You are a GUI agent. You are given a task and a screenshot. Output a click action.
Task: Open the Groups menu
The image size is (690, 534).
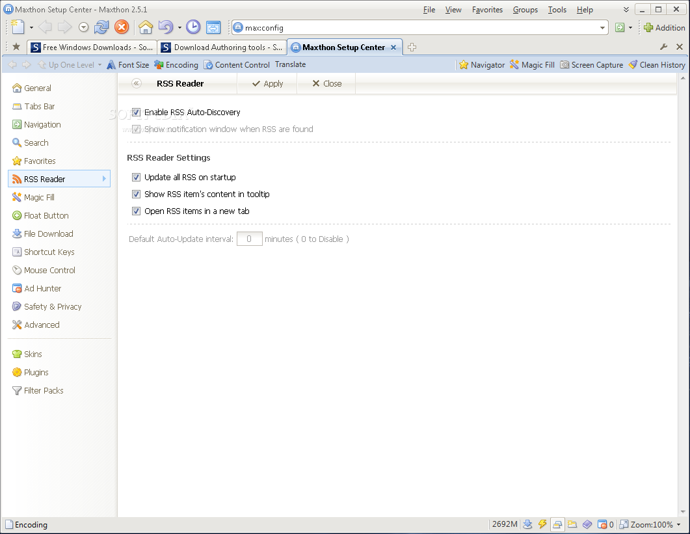(525, 10)
